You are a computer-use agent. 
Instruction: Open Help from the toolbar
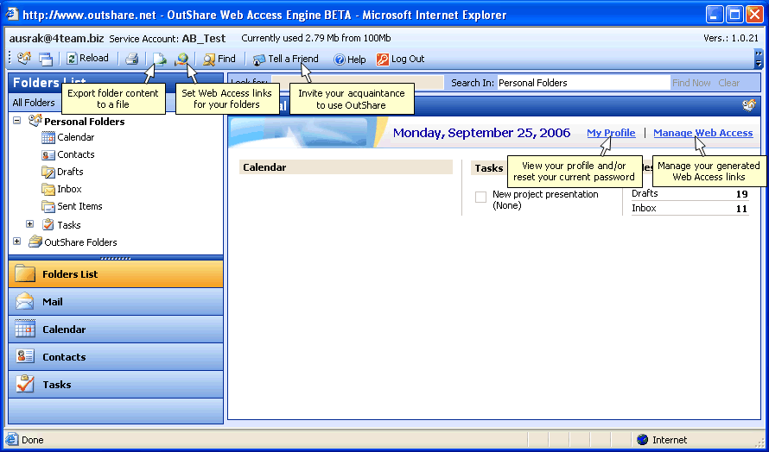pyautogui.click(x=350, y=60)
